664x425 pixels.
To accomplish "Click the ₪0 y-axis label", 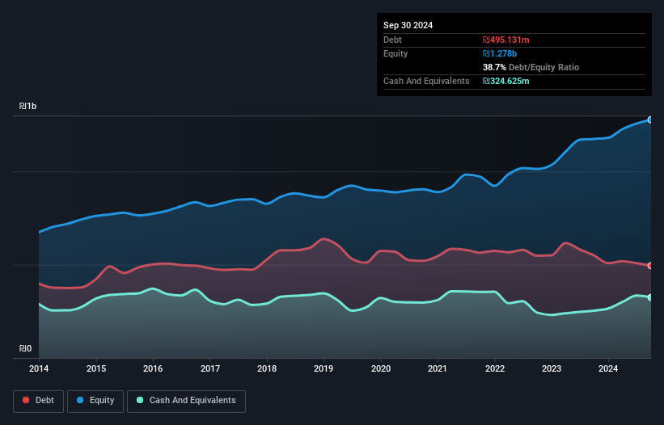I will click(26, 349).
